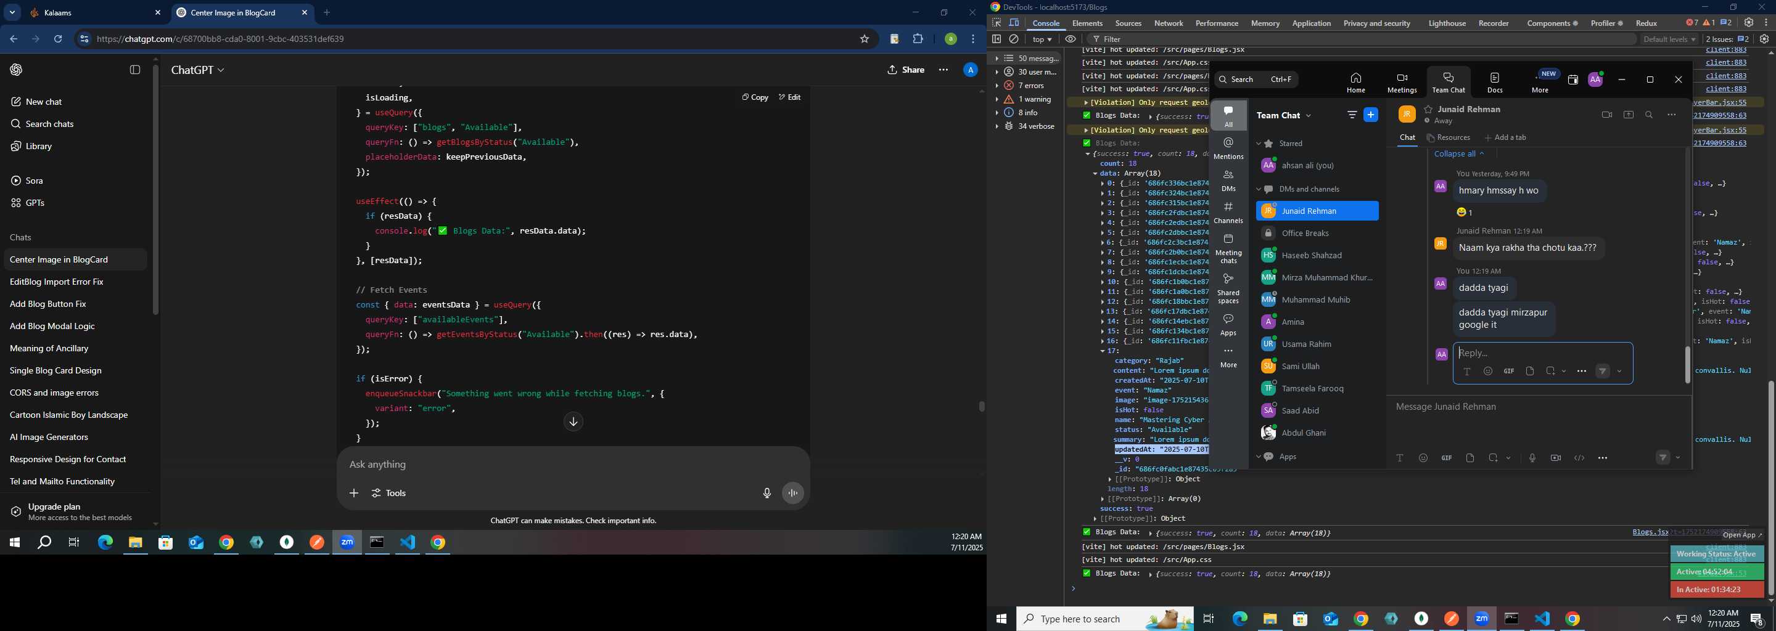This screenshot has width=1776, height=631.
Task: Click 'Add a tab' in Zoom chat
Action: 1505,138
